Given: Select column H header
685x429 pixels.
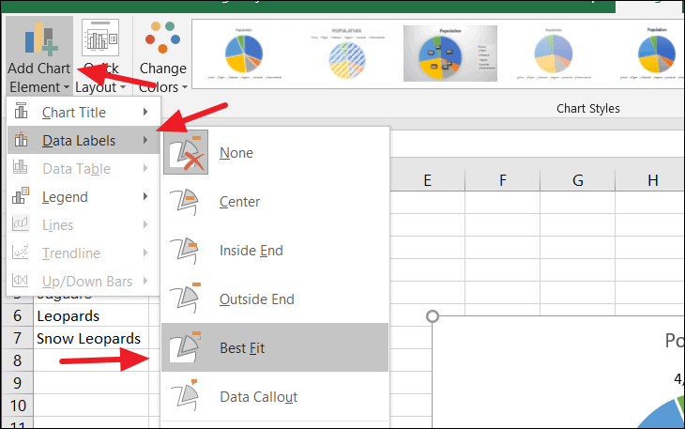Looking at the screenshot, I should click(x=650, y=180).
